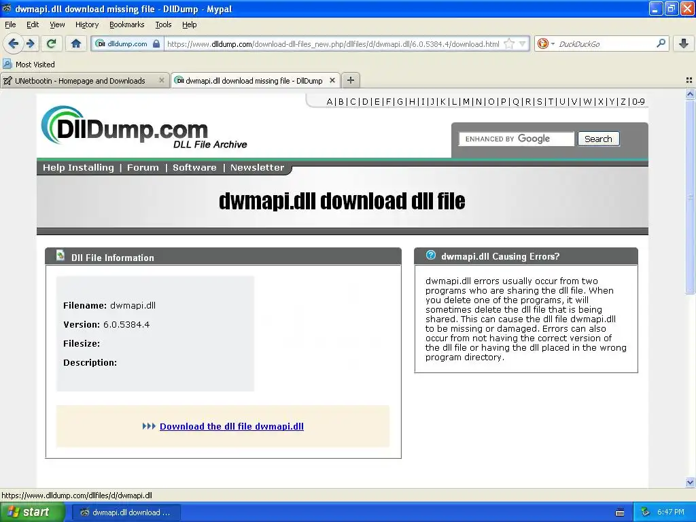Open the History menu
Screen dimensions: 696x522
point(87,24)
